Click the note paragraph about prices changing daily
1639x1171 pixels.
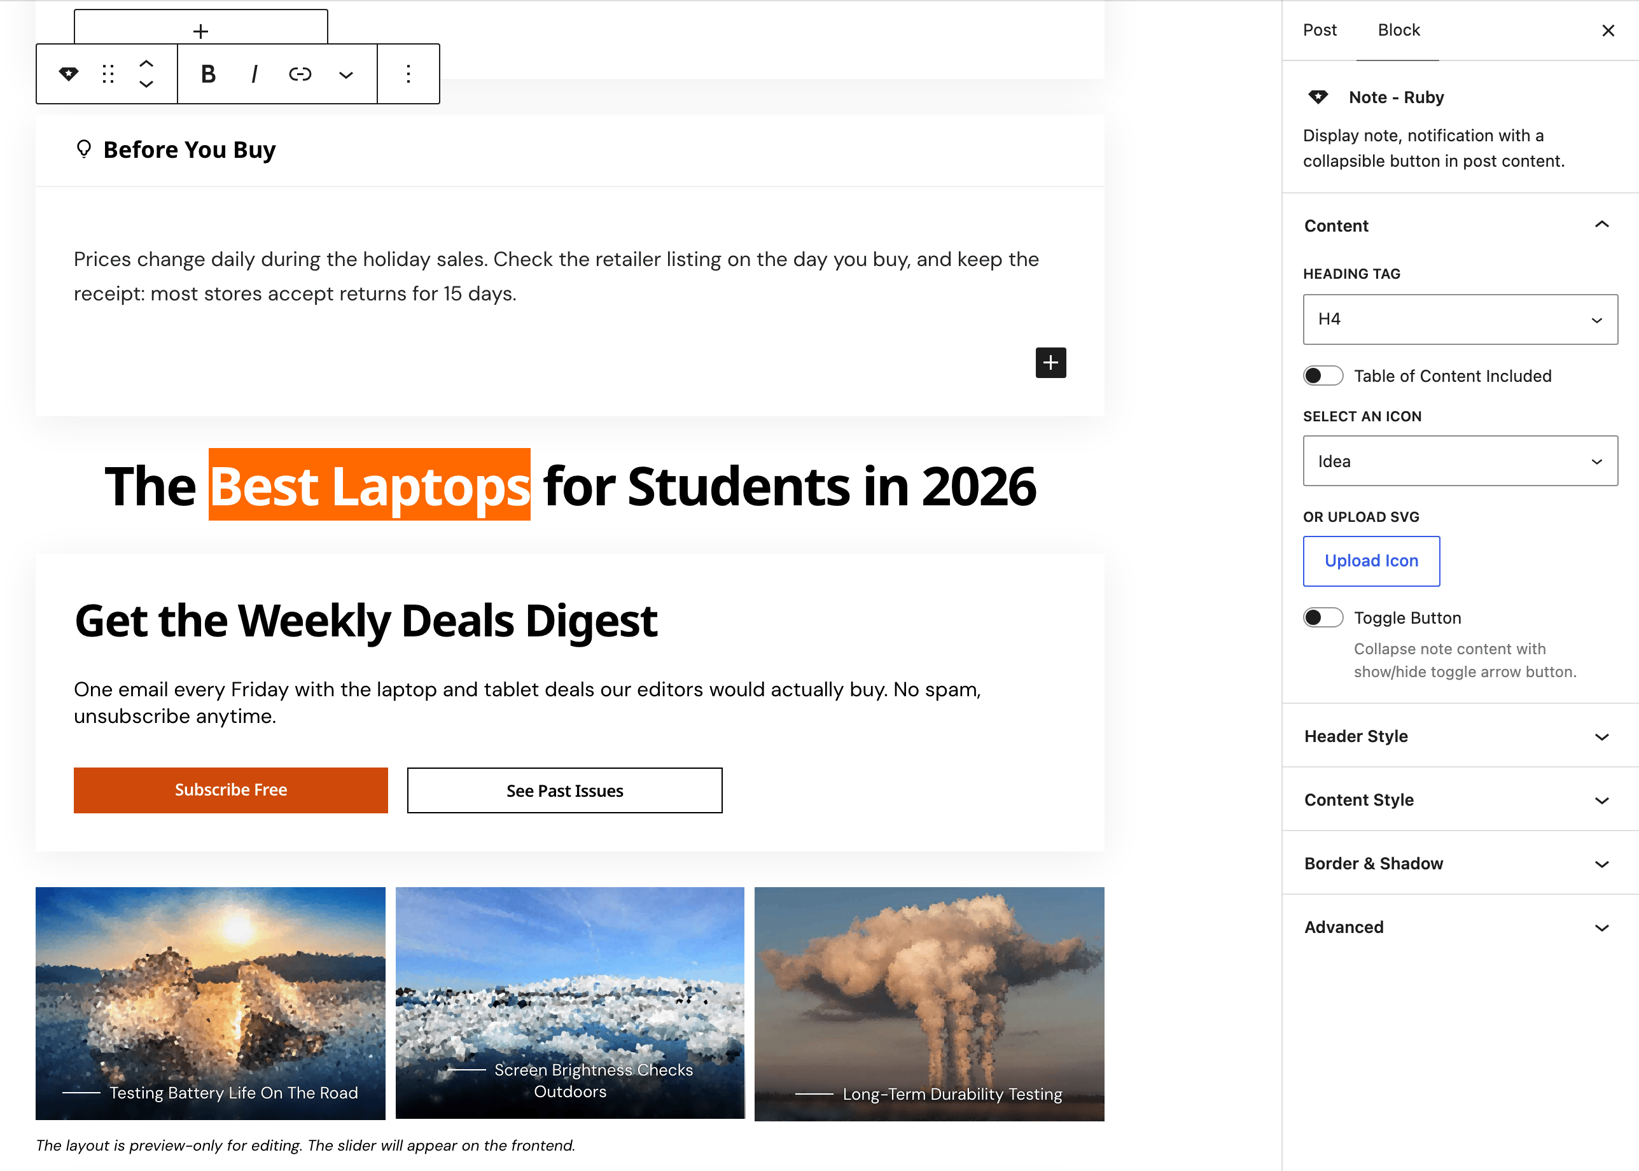pos(555,276)
